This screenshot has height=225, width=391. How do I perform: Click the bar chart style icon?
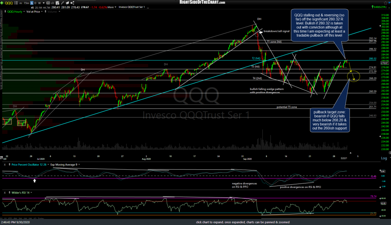coord(53,3)
